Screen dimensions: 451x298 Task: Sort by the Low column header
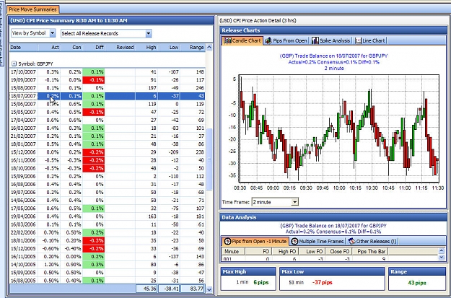(169, 47)
